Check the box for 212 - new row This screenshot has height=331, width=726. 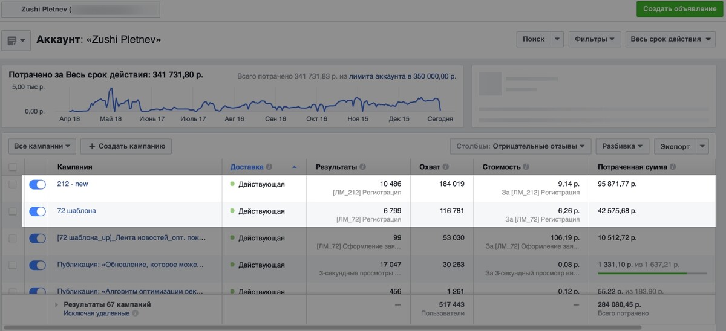13,185
